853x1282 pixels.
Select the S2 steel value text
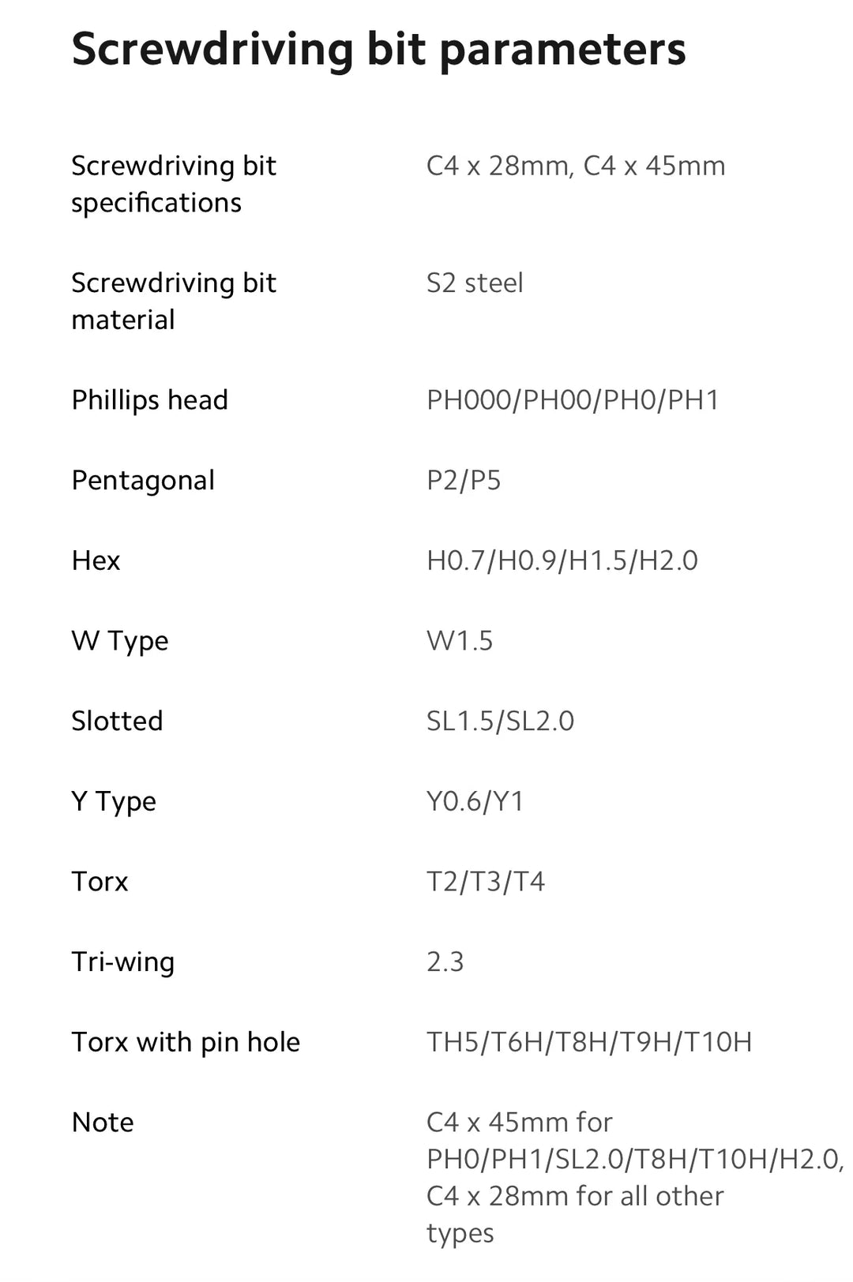coord(475,283)
